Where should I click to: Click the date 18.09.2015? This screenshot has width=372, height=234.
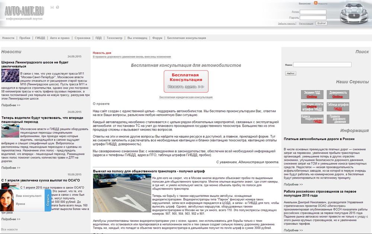pos(74,174)
